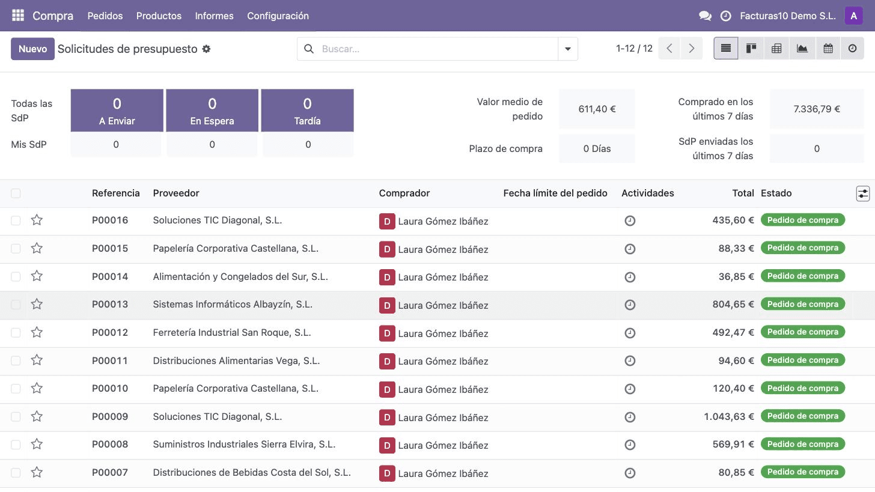The image size is (875, 492).
Task: Click the Nuevo button
Action: (32, 49)
